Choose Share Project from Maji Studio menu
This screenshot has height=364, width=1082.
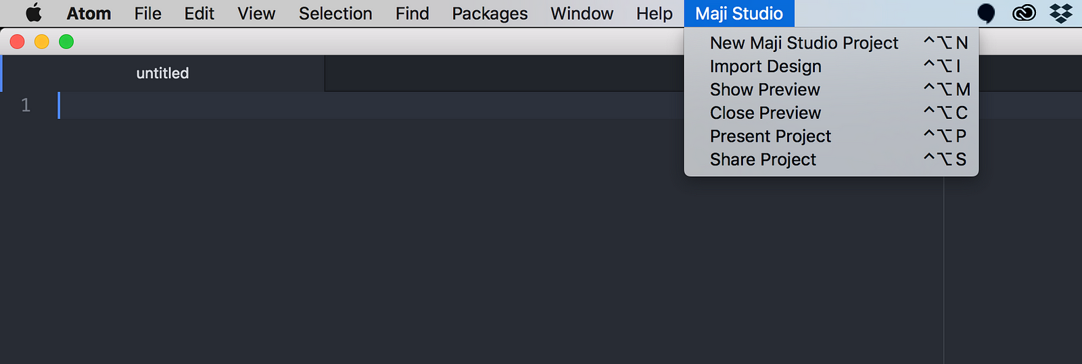(x=831, y=159)
